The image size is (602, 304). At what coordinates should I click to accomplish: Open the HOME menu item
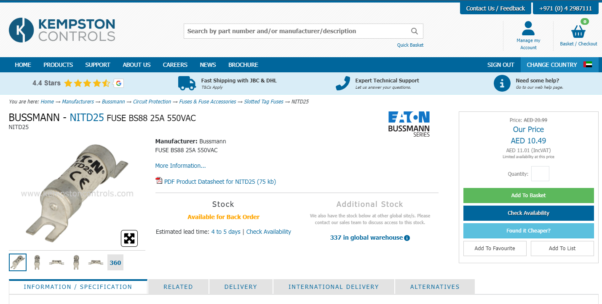(23, 65)
